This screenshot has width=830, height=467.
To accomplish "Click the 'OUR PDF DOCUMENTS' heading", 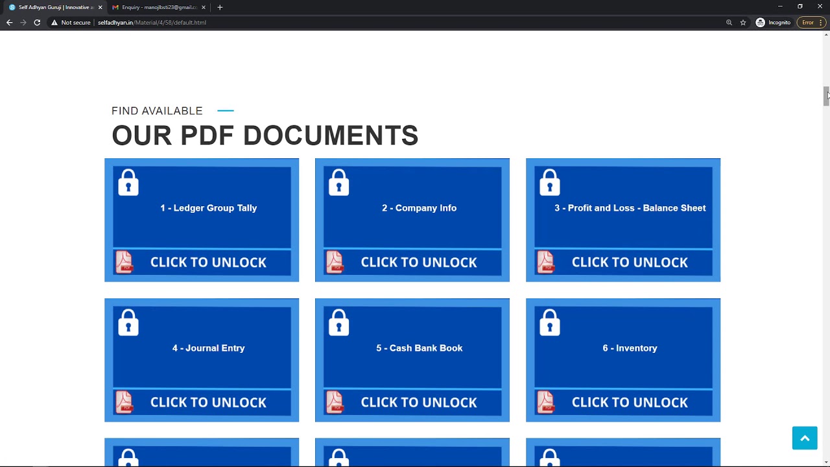I will (x=265, y=136).
